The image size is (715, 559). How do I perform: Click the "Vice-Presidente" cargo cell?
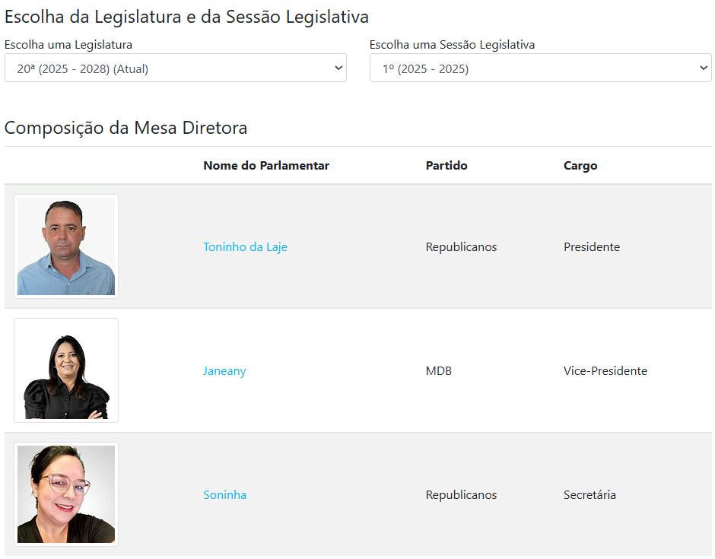coord(605,371)
